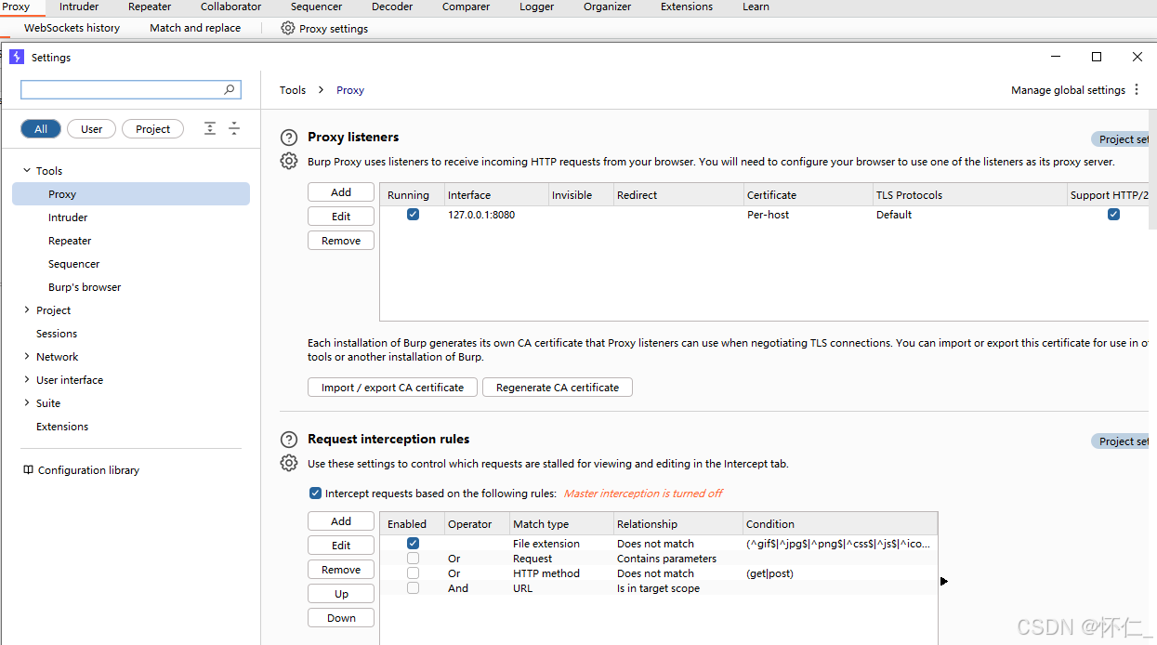Expand the Network tree node
This screenshot has height=645, width=1157.
tap(26, 357)
